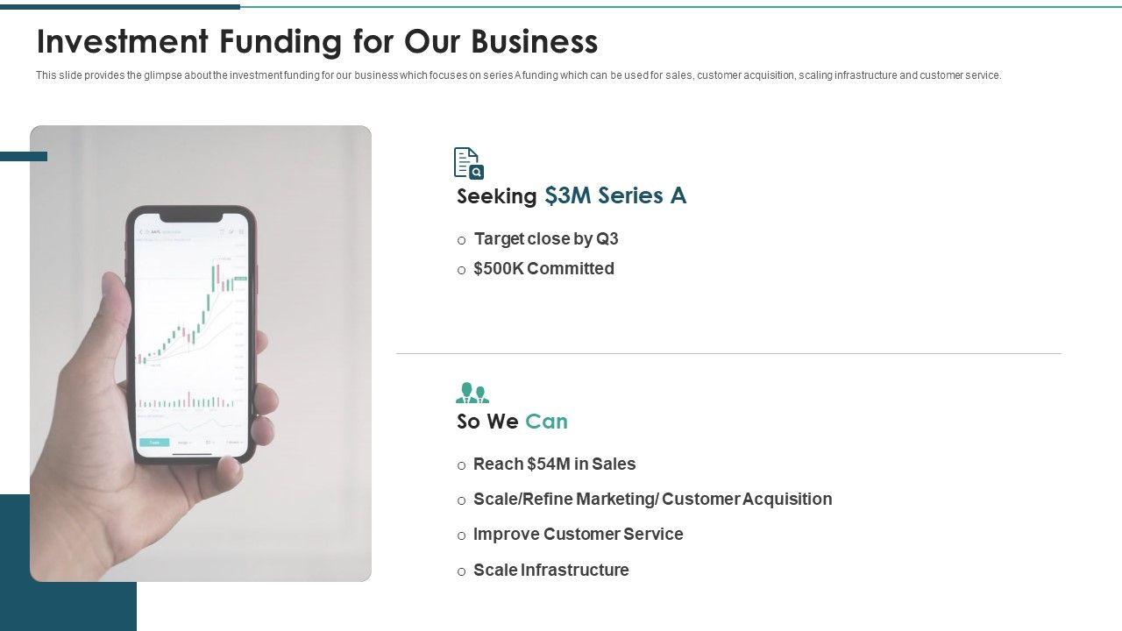
Task: Select the 'So We Can' heading
Action: pos(512,422)
